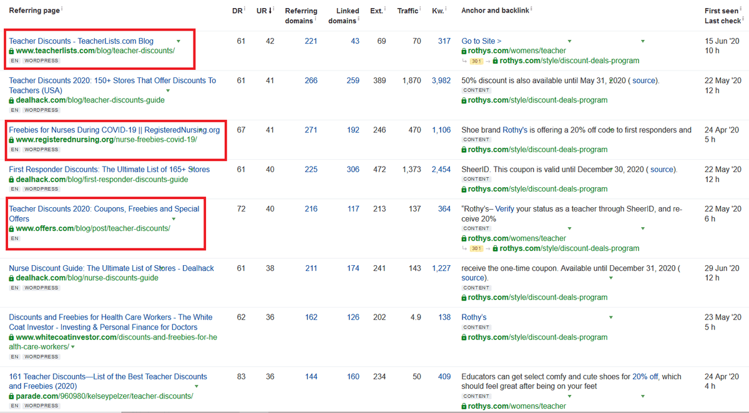Click the info icon next to First seen
This screenshot has width=749, height=413.
pos(742,8)
